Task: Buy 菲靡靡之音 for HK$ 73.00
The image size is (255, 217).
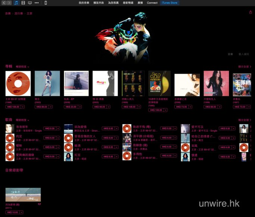Action: pyautogui.click(x=181, y=107)
